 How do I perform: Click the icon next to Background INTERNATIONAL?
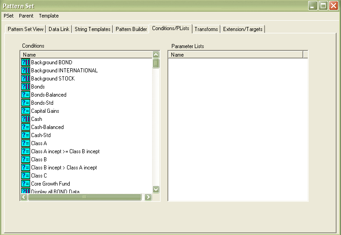point(26,71)
